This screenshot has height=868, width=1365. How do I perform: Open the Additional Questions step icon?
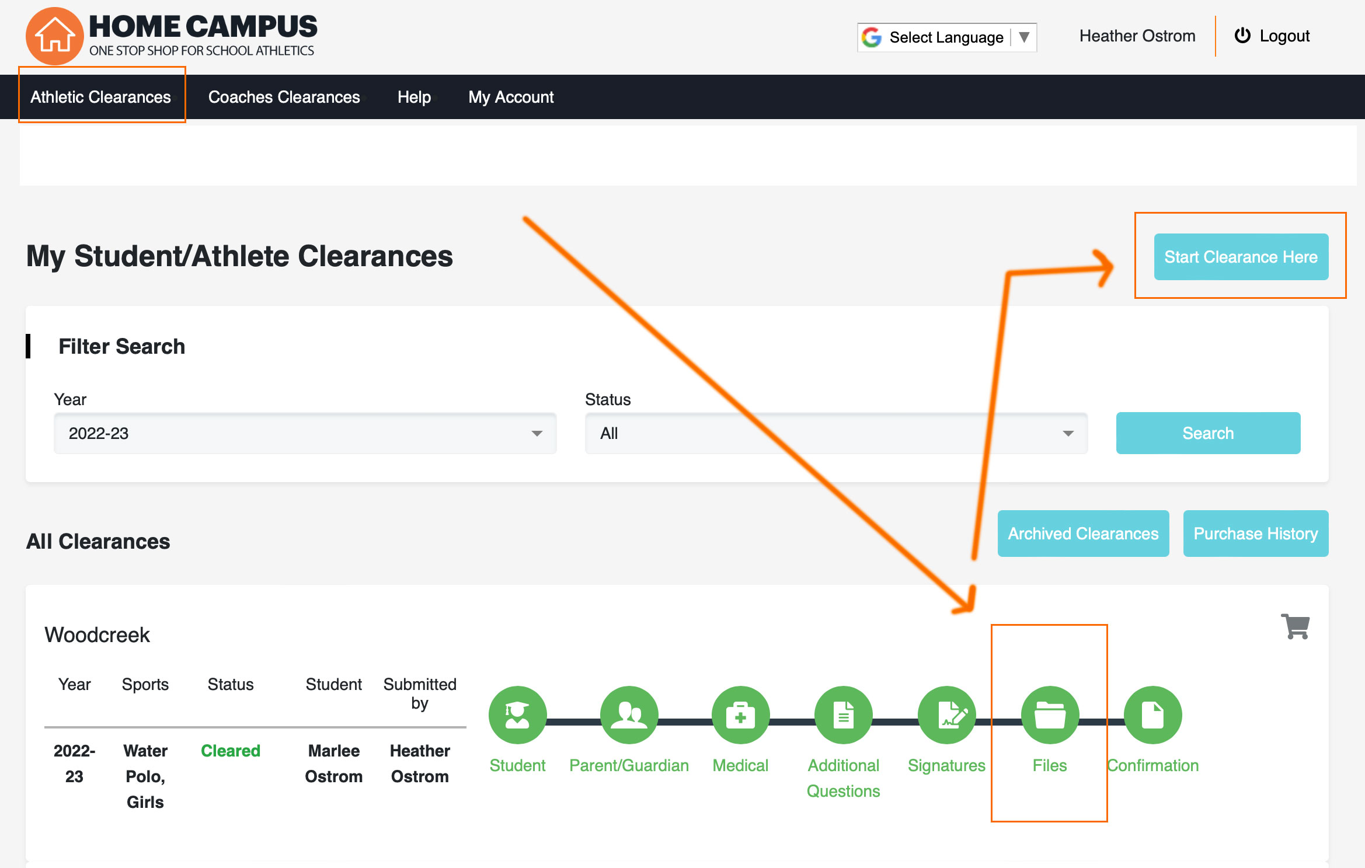[x=843, y=715]
